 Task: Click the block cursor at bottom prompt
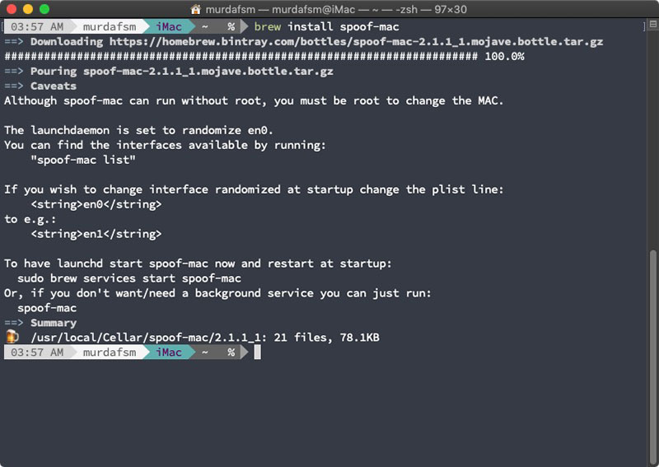257,352
